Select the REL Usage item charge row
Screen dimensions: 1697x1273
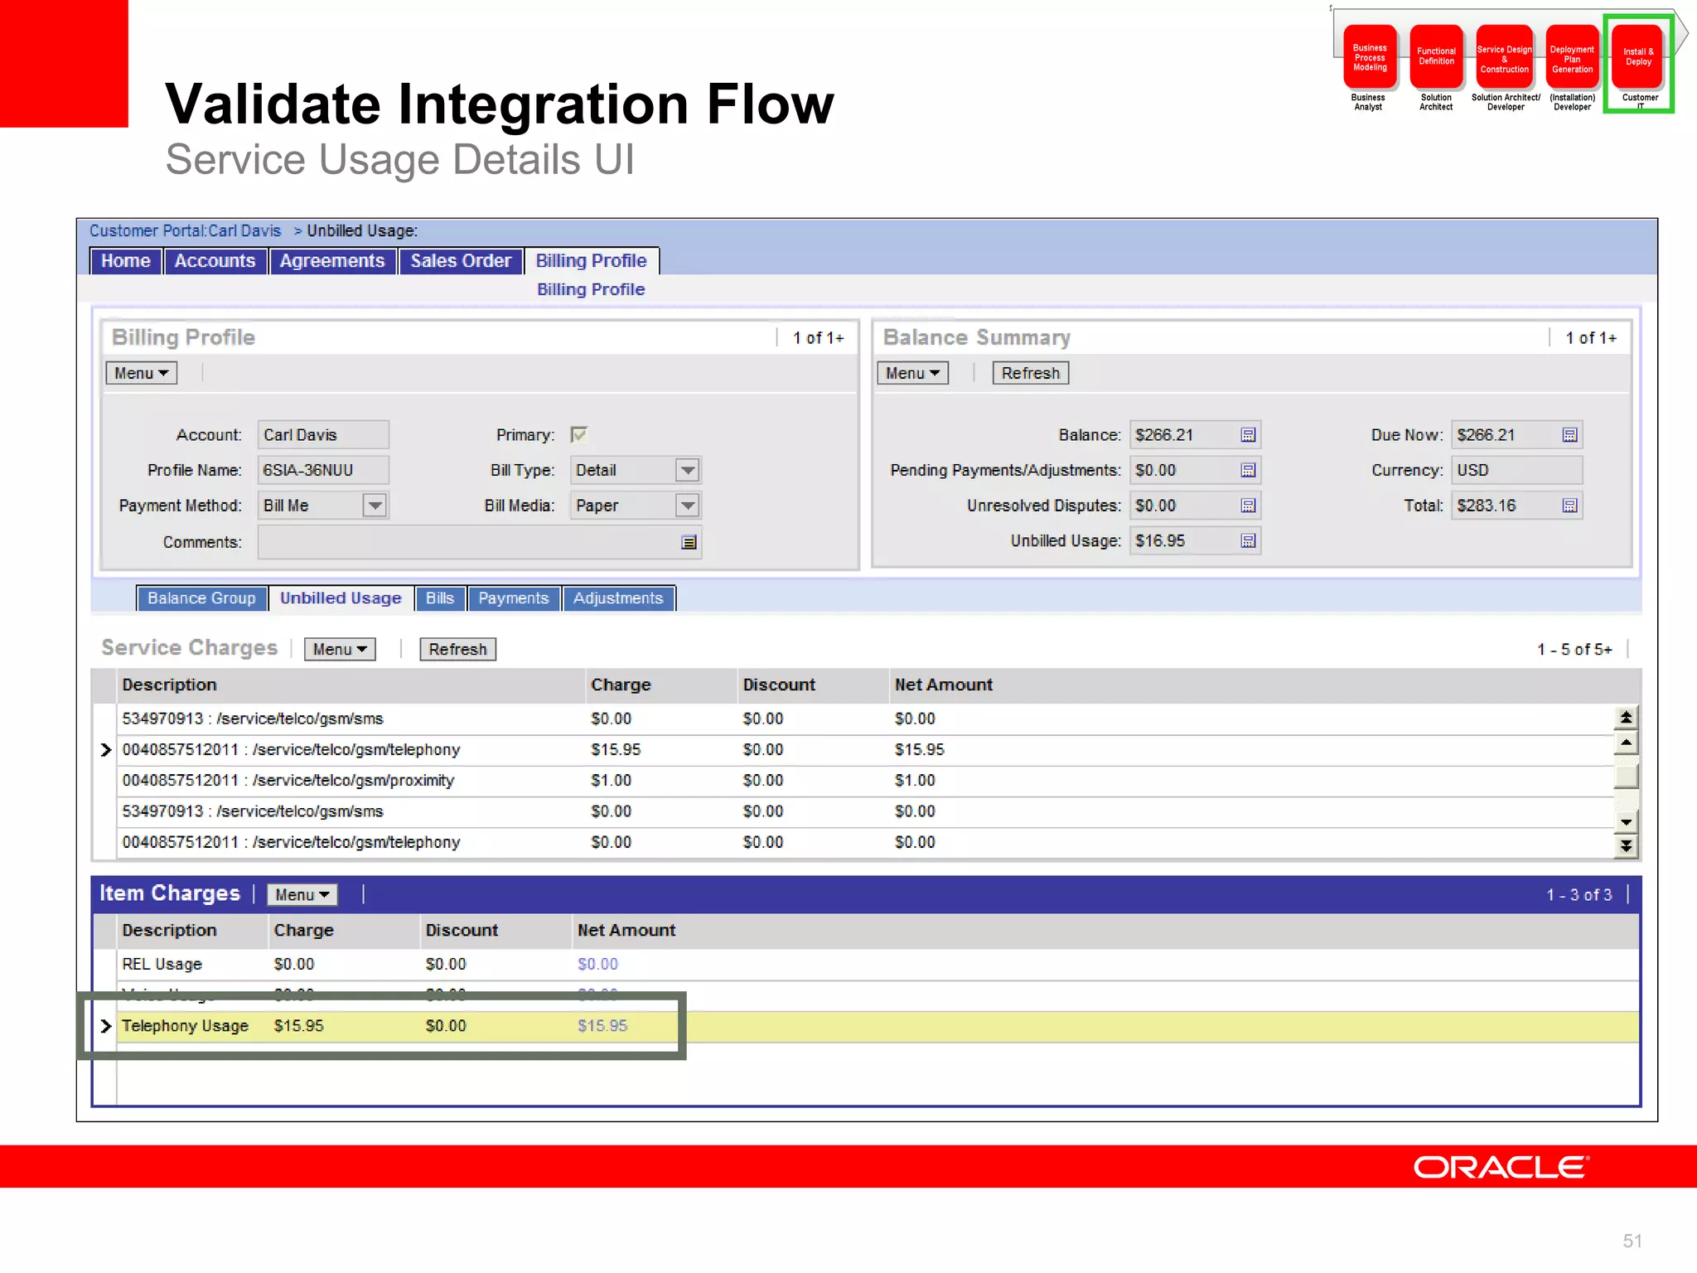tap(866, 964)
